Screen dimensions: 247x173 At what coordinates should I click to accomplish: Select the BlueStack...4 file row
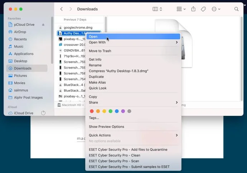pyautogui.click(x=72, y=85)
